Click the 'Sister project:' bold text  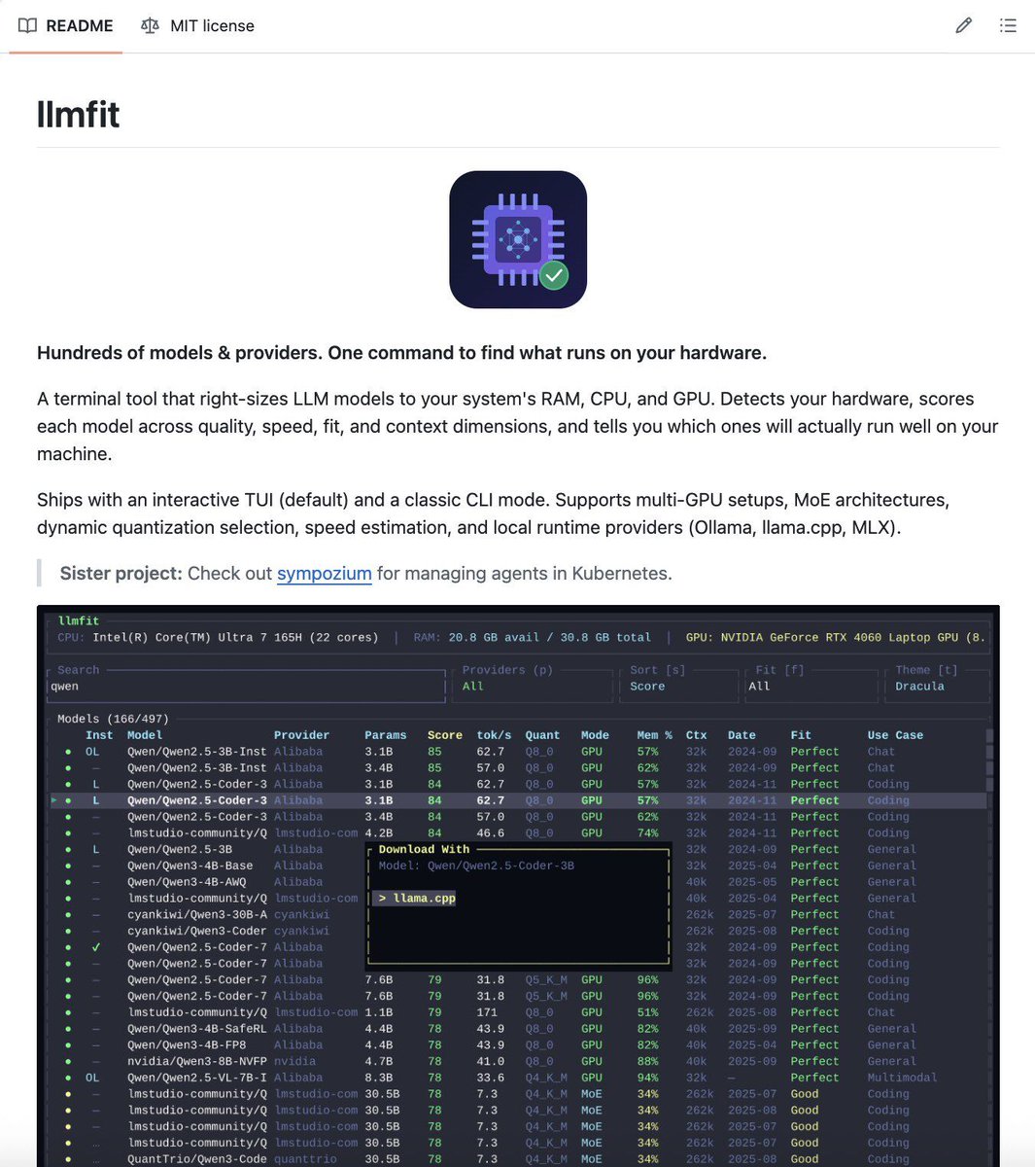tap(121, 573)
